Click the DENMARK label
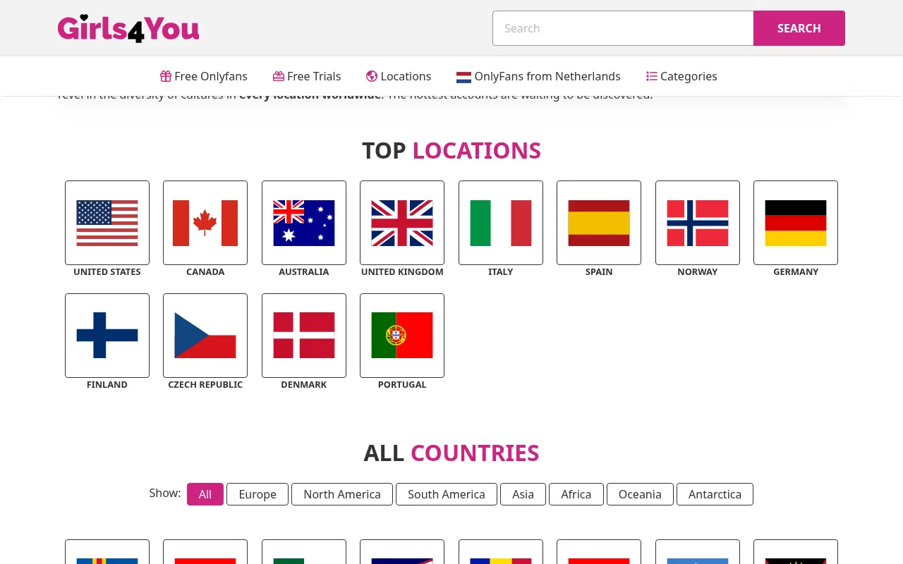 pyautogui.click(x=304, y=385)
